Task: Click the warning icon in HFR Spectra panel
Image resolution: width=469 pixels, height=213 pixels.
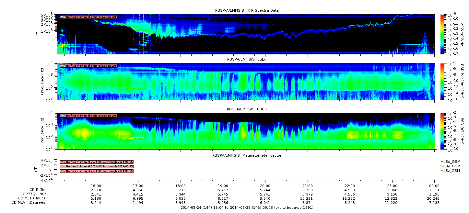Action: [63, 17]
